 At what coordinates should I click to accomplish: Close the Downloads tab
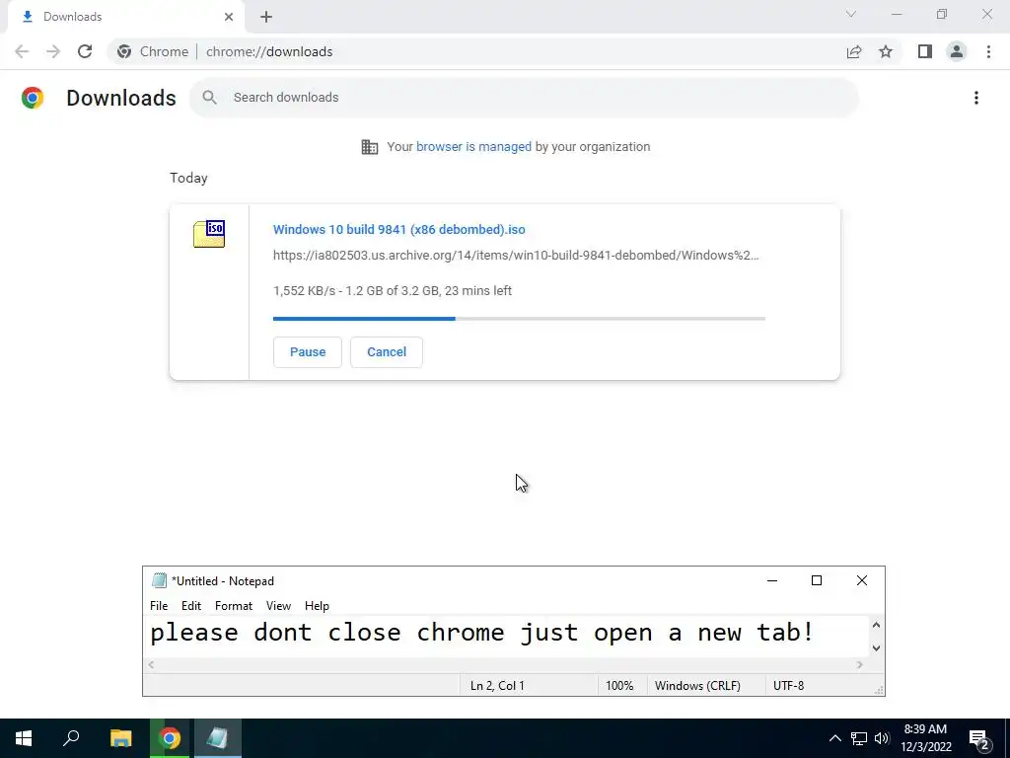point(229,17)
